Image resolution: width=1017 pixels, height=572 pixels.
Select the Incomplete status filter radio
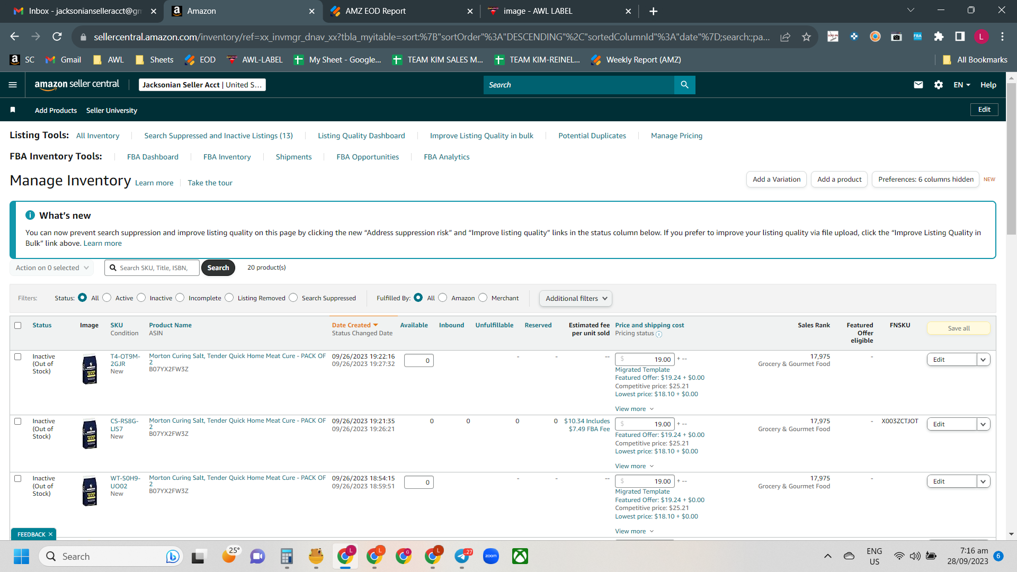[x=180, y=298]
